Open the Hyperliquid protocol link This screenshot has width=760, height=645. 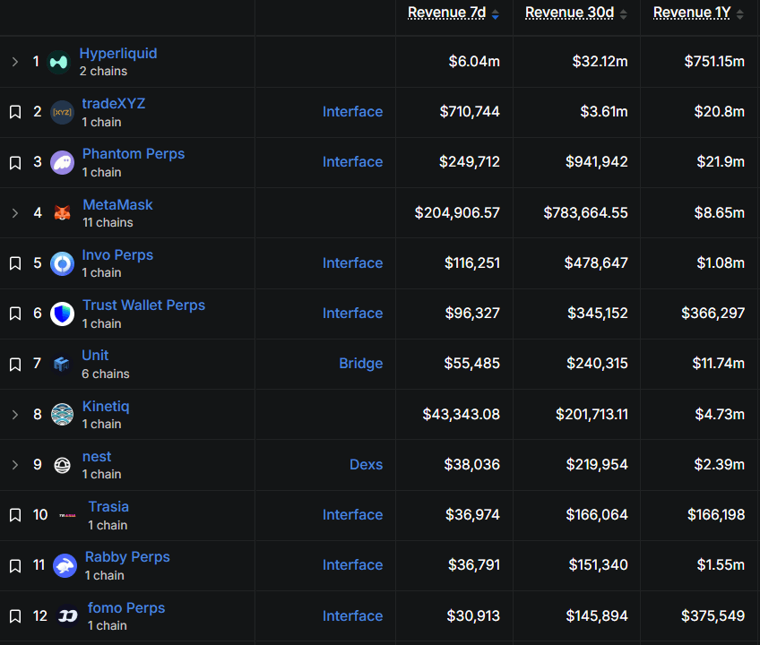[x=118, y=54]
